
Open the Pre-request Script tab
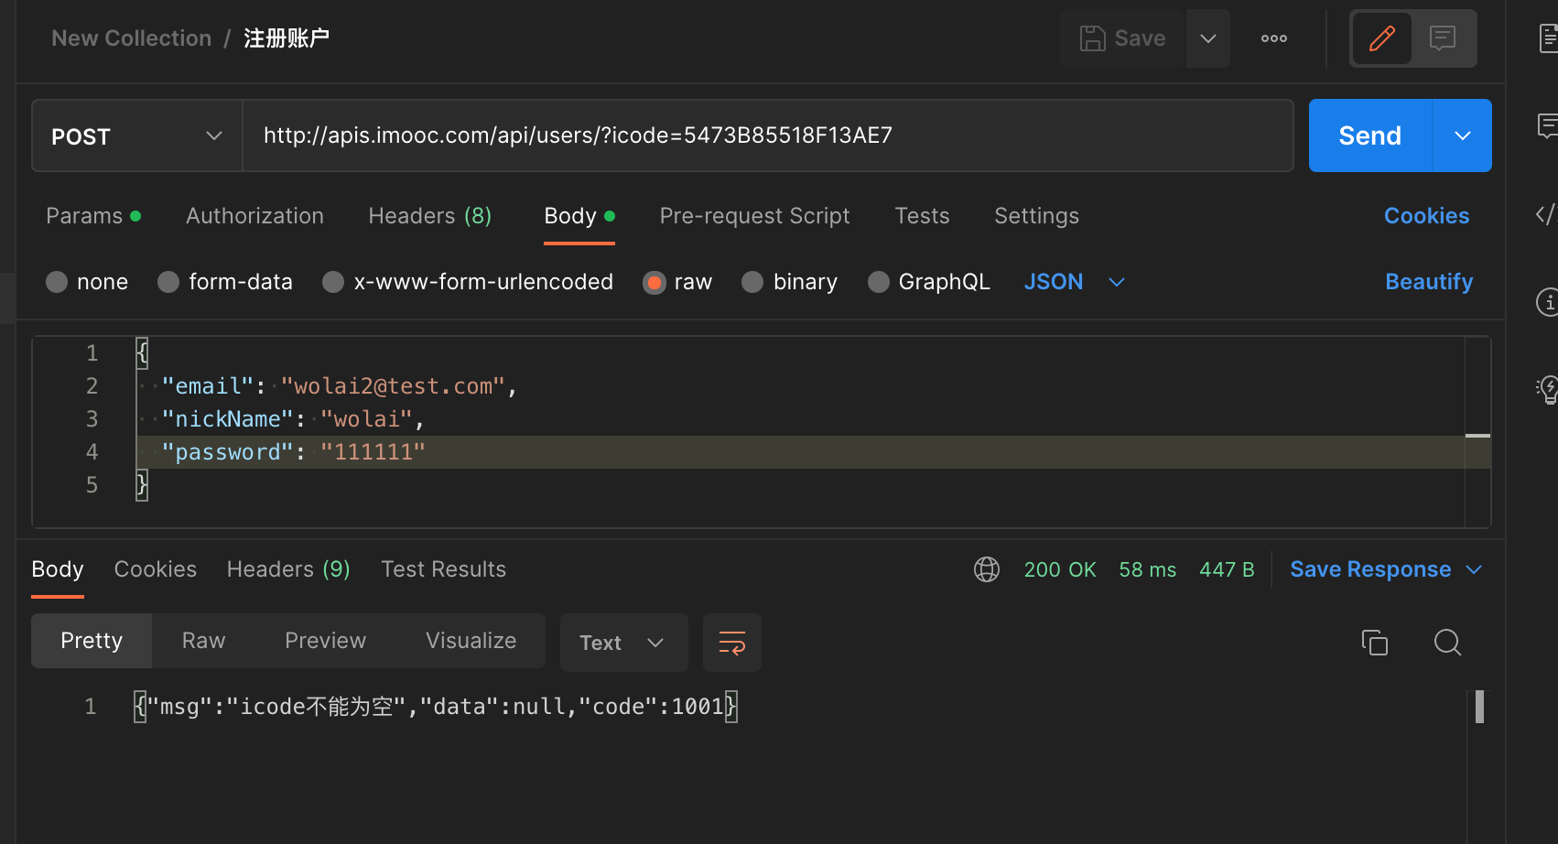[754, 216]
